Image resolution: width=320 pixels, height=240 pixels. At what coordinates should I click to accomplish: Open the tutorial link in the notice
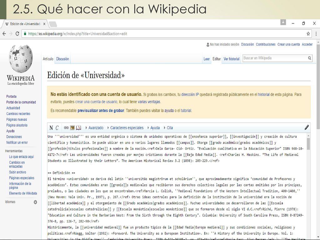click(x=186, y=111)
